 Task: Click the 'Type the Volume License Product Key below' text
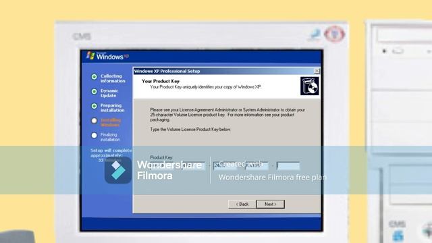pos(190,129)
